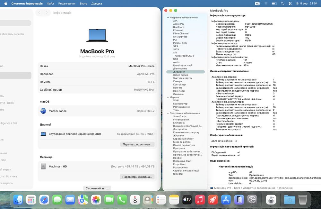The width and height of the screenshot is (321, 209).
Task: Select Брандмауер in the sidebar
Action: (180, 104)
